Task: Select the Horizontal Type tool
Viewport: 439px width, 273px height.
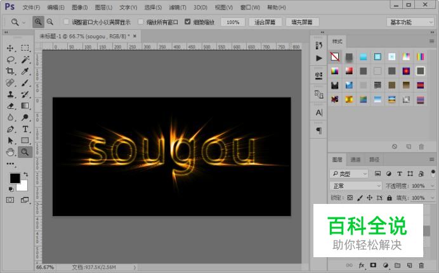Action: pos(25,129)
